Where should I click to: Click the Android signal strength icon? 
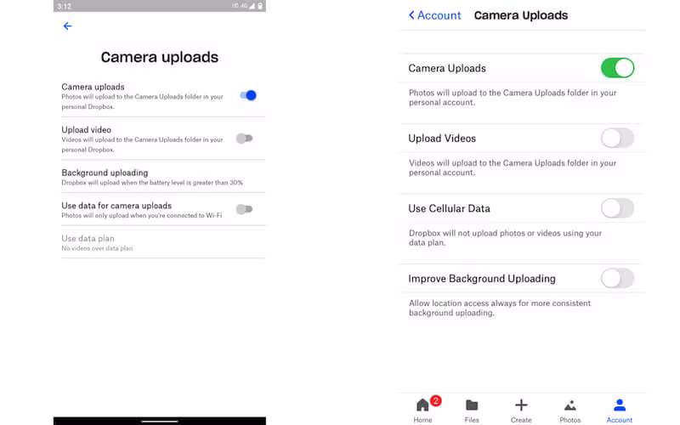tap(252, 6)
